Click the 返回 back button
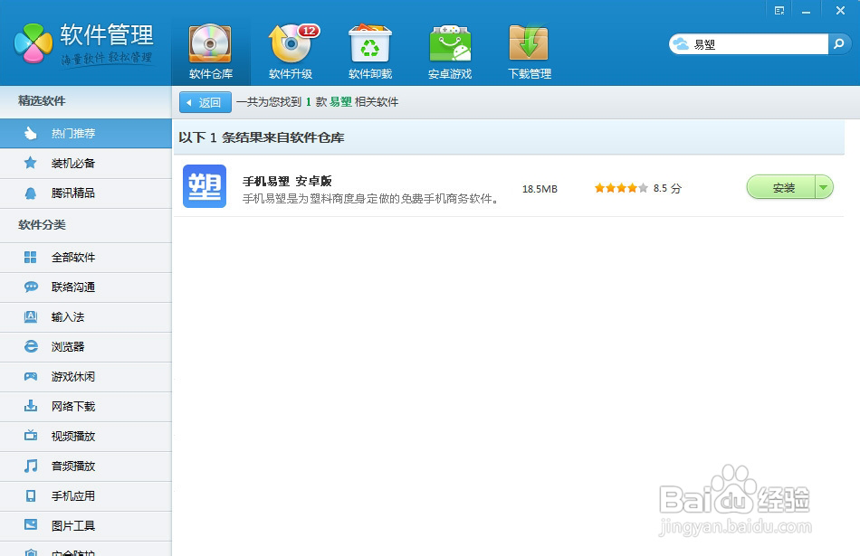Screen dimensions: 860x556 (205, 102)
